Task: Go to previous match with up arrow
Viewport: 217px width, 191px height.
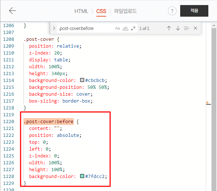Action: pos(169,28)
